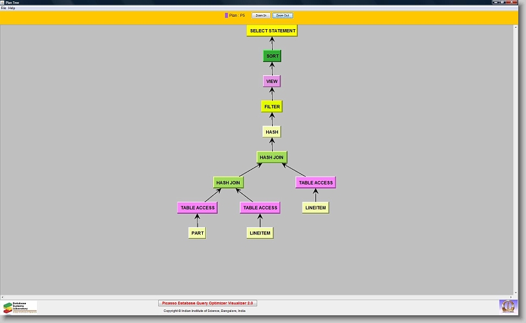Image resolution: width=526 pixels, height=323 pixels.
Task: Select the yellow FILTER node
Action: tap(272, 106)
